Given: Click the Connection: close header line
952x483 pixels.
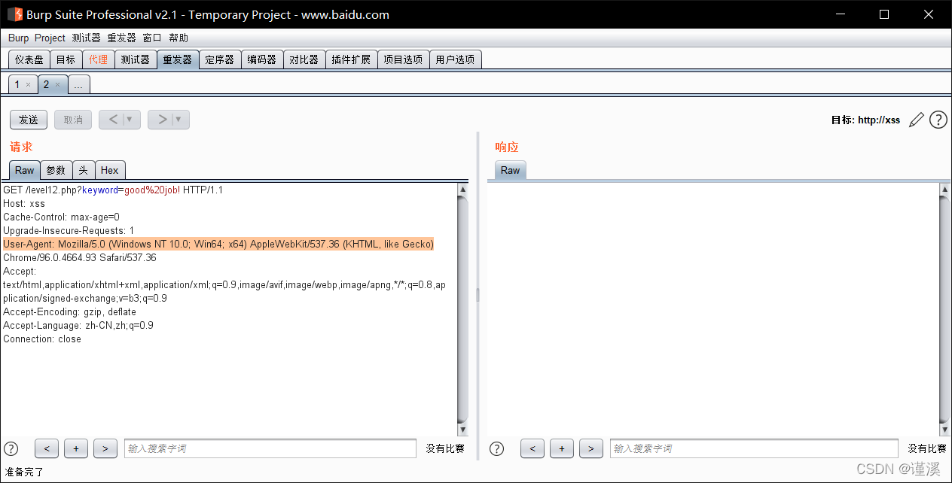Looking at the screenshot, I should (x=42, y=339).
